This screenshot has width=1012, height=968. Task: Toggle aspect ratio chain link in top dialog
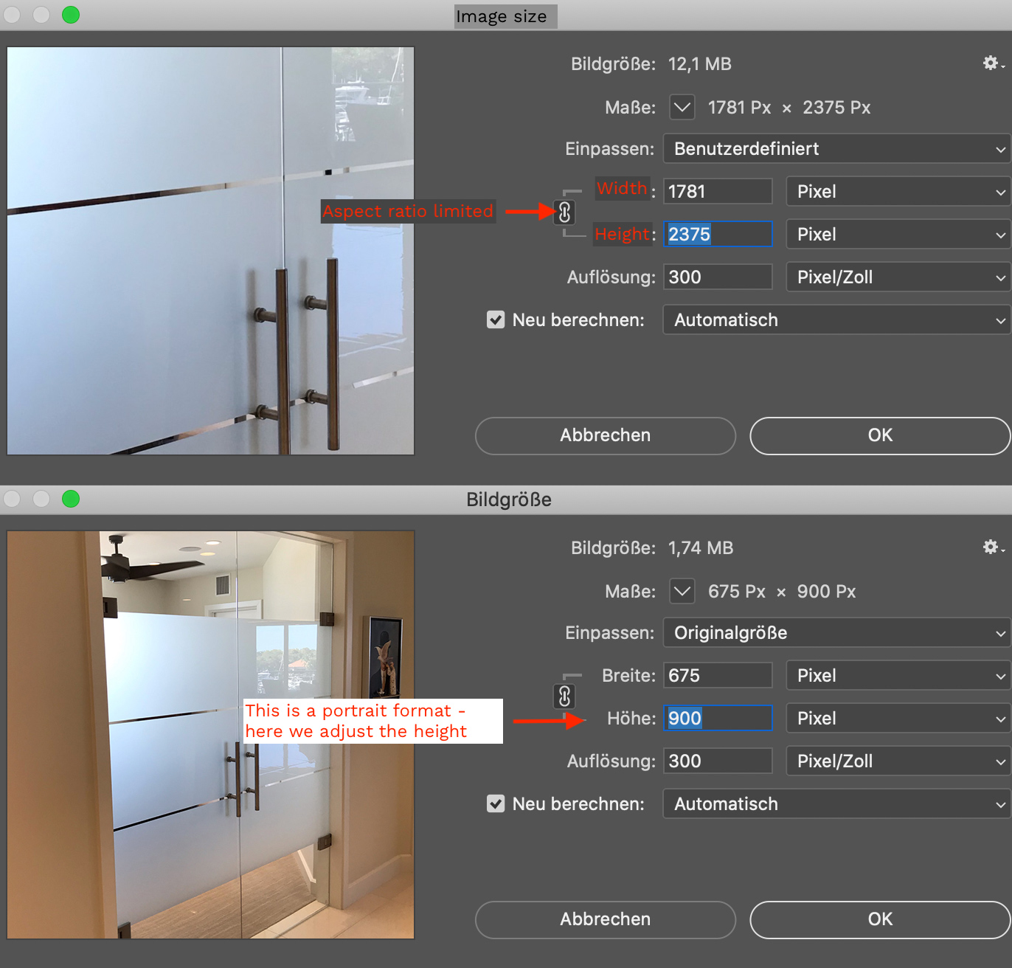pyautogui.click(x=564, y=212)
